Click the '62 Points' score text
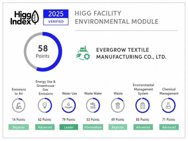Viewport: 188px width, 141px height. pyautogui.click(x=44, y=120)
